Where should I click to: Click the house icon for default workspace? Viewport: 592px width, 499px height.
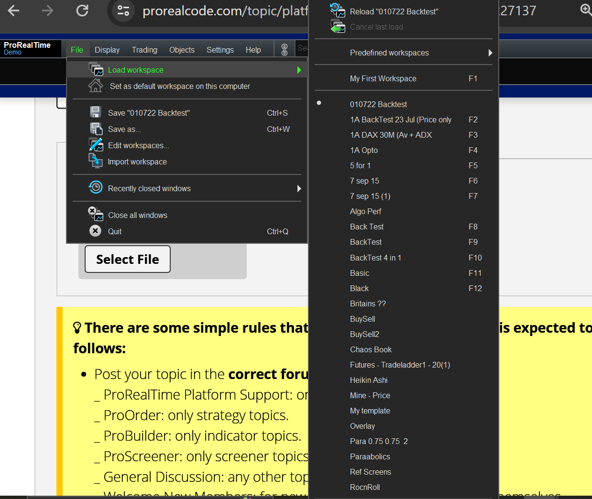[x=96, y=86]
